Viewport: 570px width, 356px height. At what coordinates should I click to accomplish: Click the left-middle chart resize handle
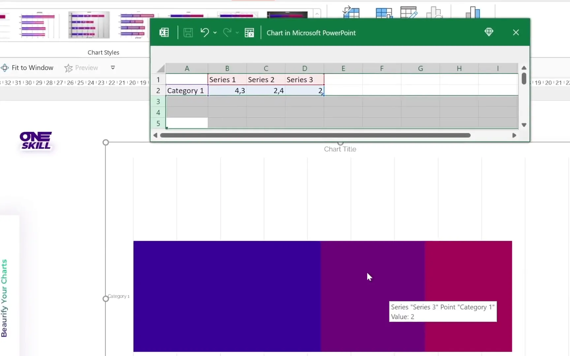click(106, 299)
